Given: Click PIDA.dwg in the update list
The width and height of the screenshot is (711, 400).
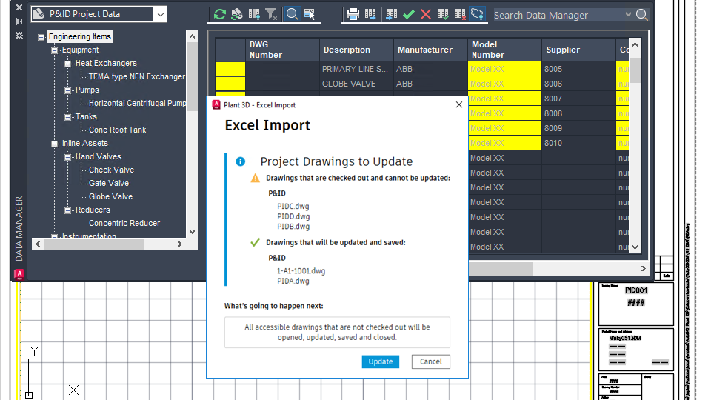Looking at the screenshot, I should 293,281.
